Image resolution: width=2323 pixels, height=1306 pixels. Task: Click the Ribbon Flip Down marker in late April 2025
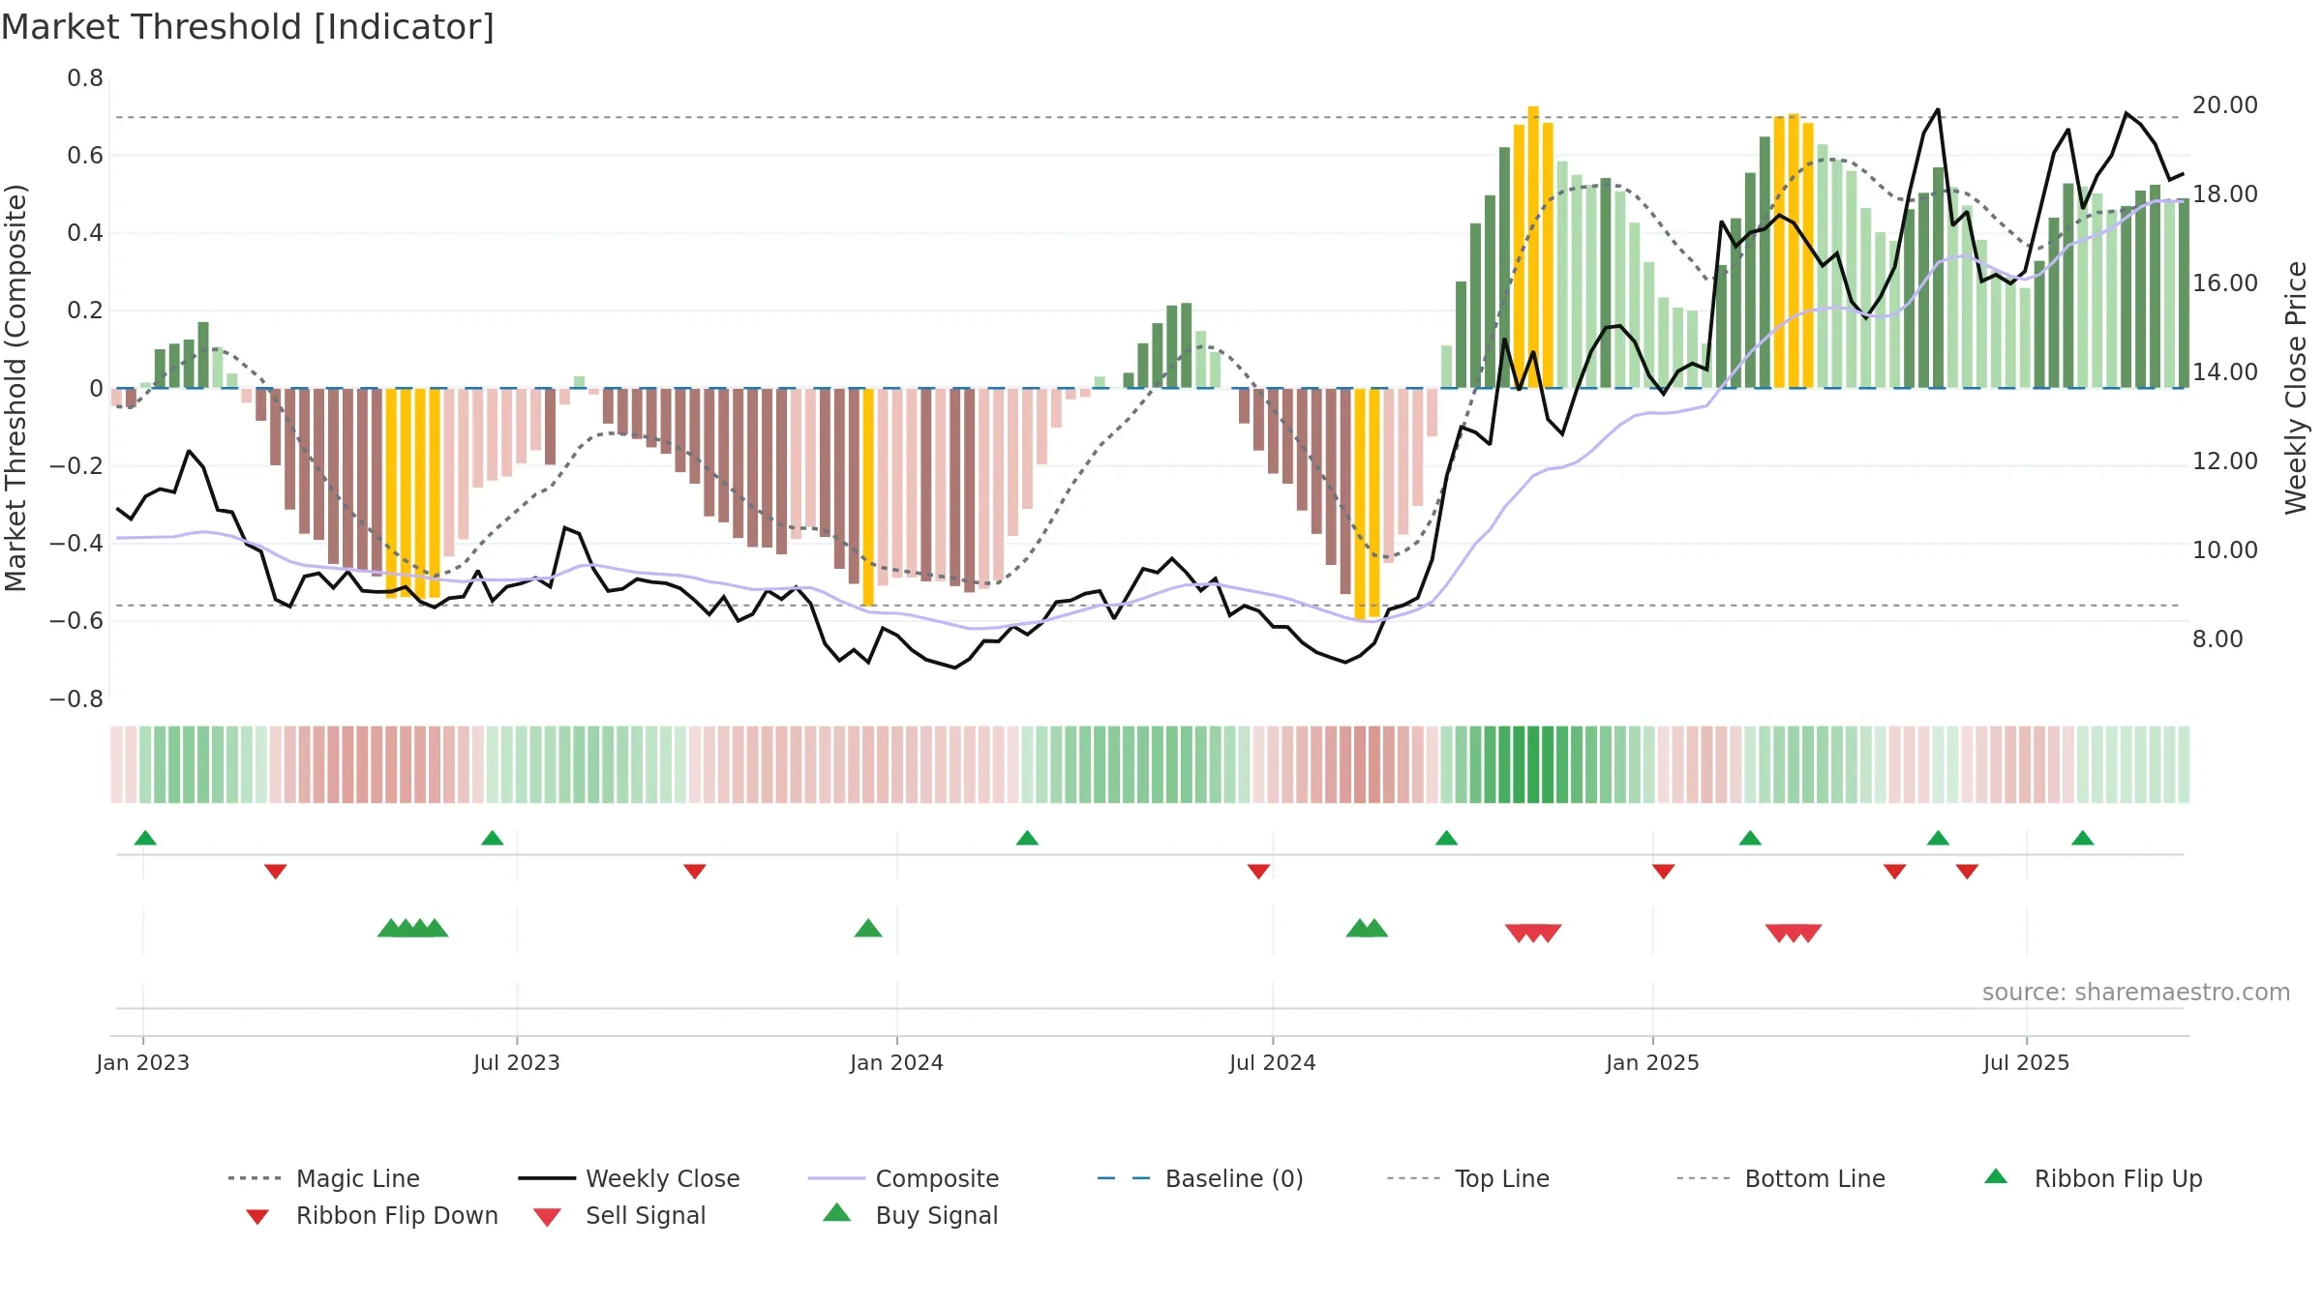1894,872
